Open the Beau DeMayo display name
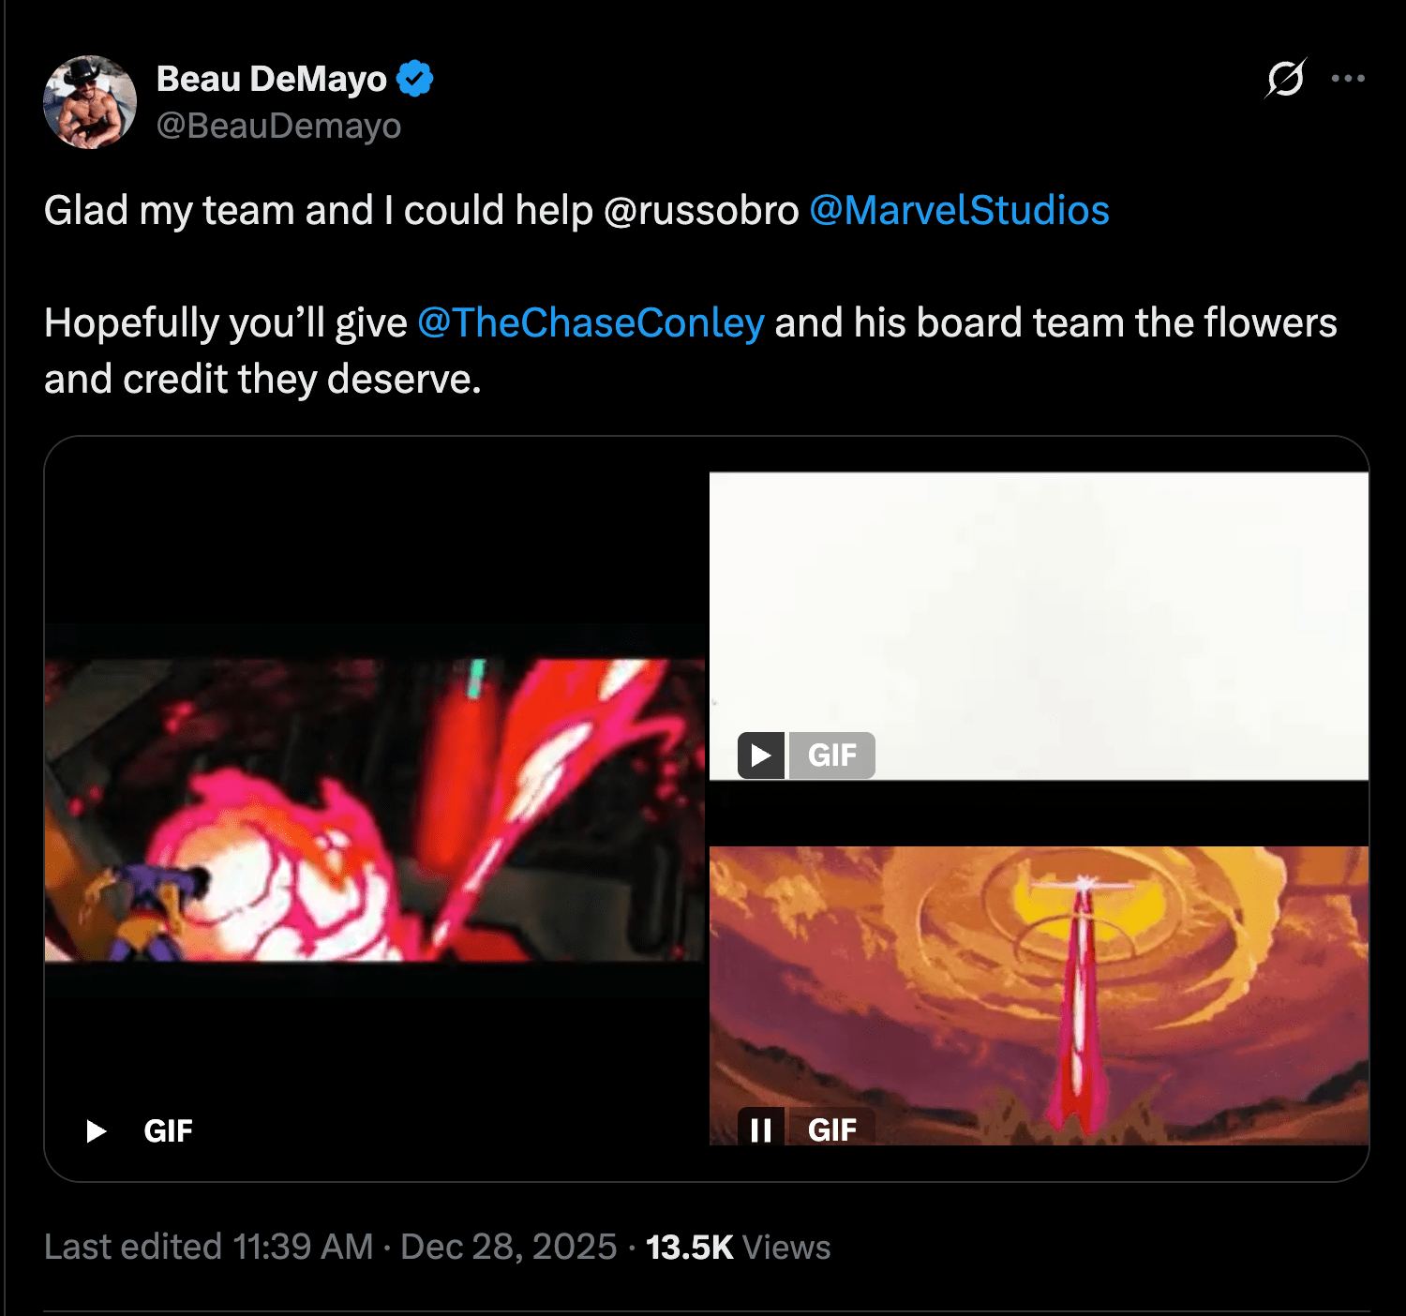Screen dimensions: 1406x1316 [x=271, y=79]
